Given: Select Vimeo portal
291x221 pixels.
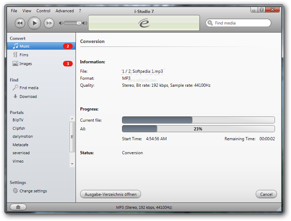Looking at the screenshot, I should 18,161.
